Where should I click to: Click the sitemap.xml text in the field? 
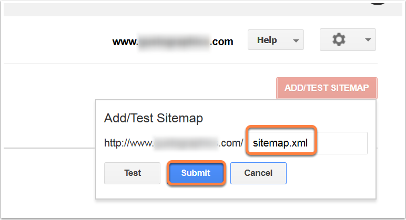pos(280,143)
